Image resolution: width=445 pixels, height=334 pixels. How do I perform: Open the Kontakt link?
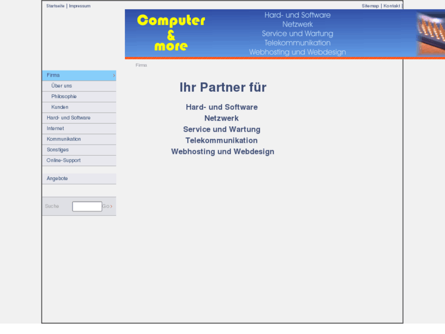(x=391, y=6)
